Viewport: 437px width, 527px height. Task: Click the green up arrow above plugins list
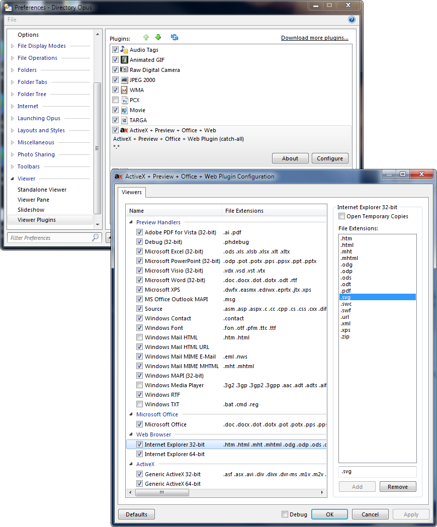point(146,37)
